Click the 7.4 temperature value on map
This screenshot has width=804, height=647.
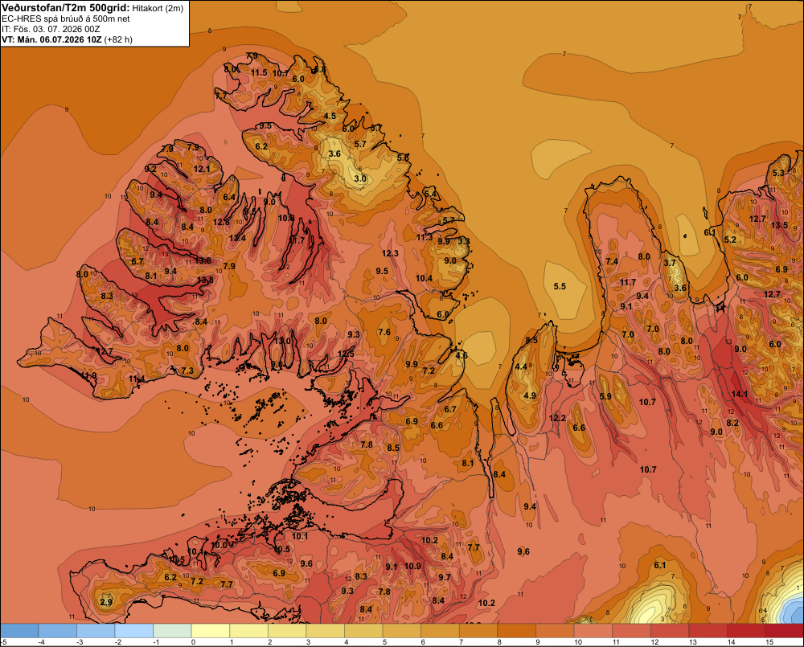(x=612, y=261)
